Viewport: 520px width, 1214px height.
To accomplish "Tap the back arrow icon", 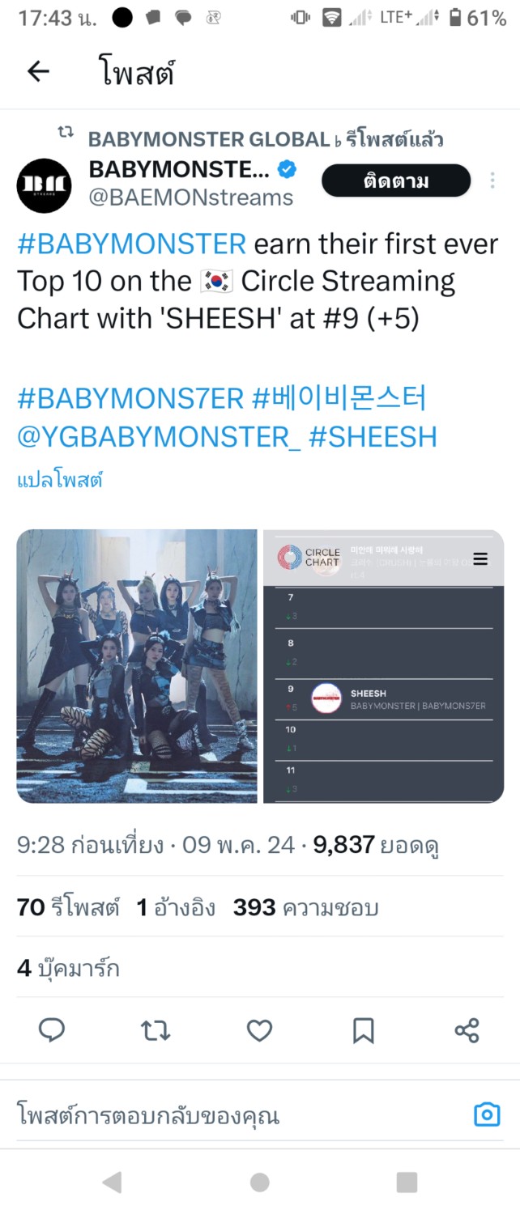I will (x=38, y=71).
